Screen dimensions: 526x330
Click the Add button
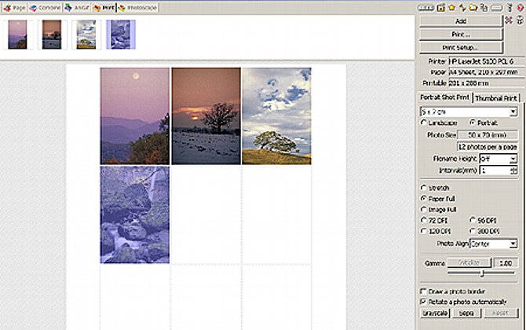click(x=461, y=21)
